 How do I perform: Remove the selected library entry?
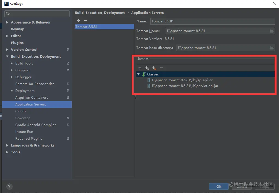(161, 68)
